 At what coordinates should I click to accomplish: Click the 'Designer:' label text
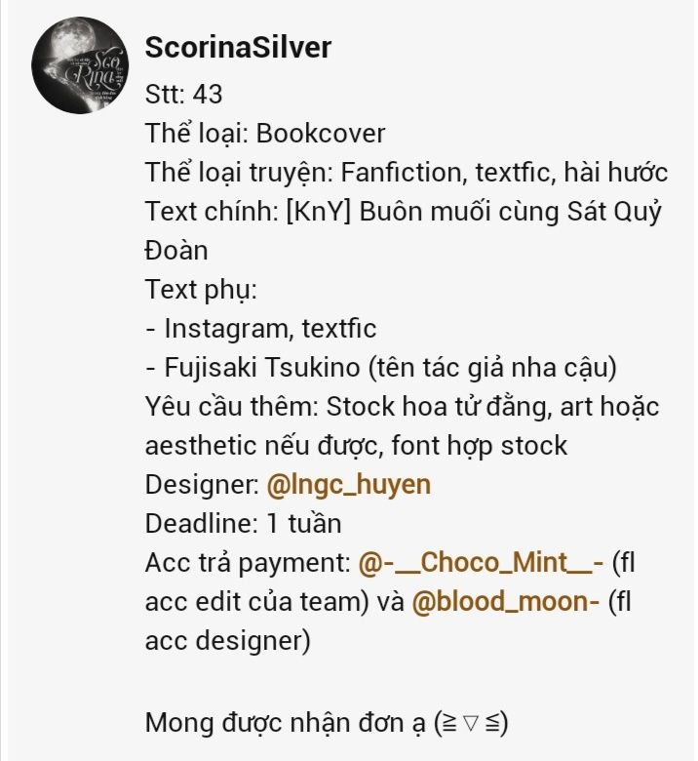202,484
